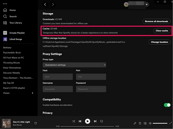Skip to the previous track
The width and height of the screenshot is (173, 129).
[80, 121]
